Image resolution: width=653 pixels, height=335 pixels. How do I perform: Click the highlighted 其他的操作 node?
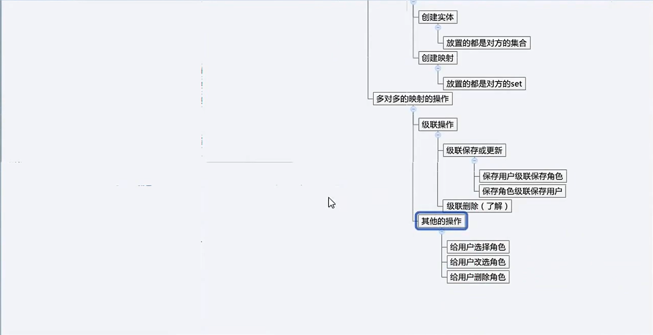point(441,221)
